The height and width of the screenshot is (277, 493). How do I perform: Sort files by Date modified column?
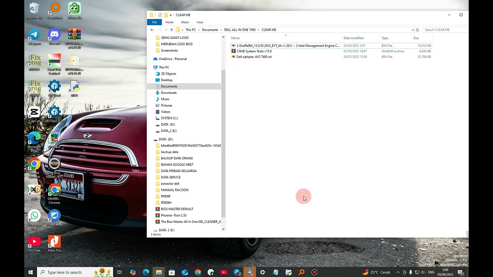click(x=353, y=38)
